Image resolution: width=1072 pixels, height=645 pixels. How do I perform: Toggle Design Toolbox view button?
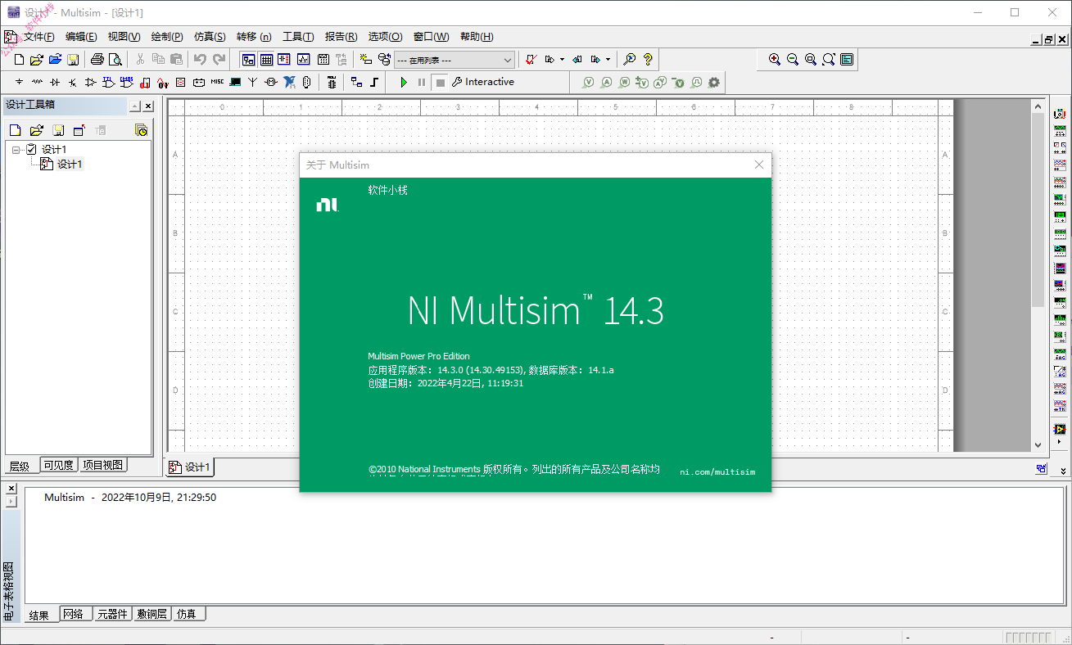tap(248, 59)
